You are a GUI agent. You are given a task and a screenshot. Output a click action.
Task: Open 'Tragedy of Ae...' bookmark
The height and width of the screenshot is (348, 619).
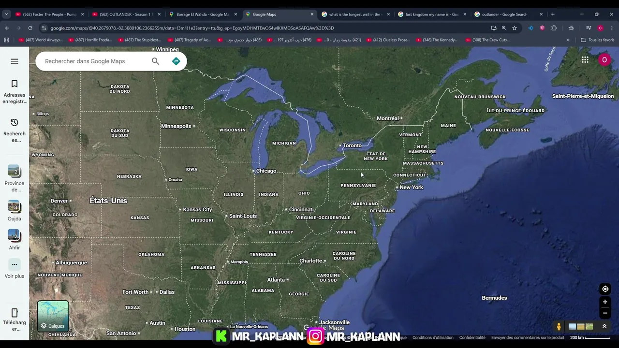pyautogui.click(x=189, y=40)
